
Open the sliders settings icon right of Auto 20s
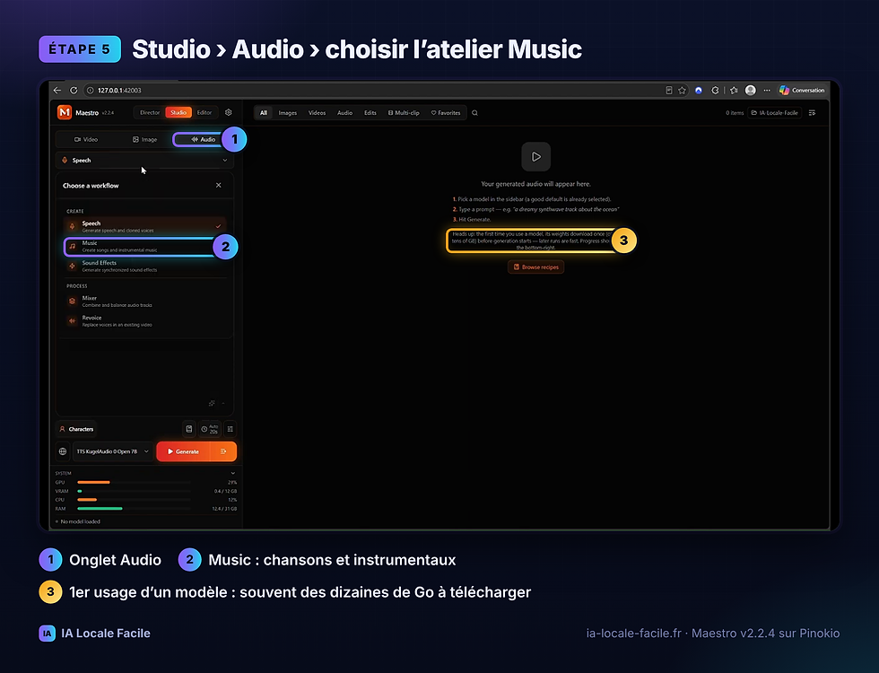230,429
